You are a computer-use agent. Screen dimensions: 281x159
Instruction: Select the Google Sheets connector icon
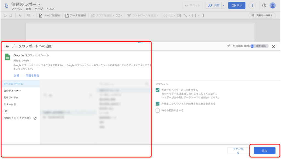click(7, 57)
